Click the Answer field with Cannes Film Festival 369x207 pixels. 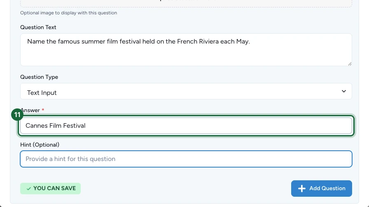click(x=186, y=126)
